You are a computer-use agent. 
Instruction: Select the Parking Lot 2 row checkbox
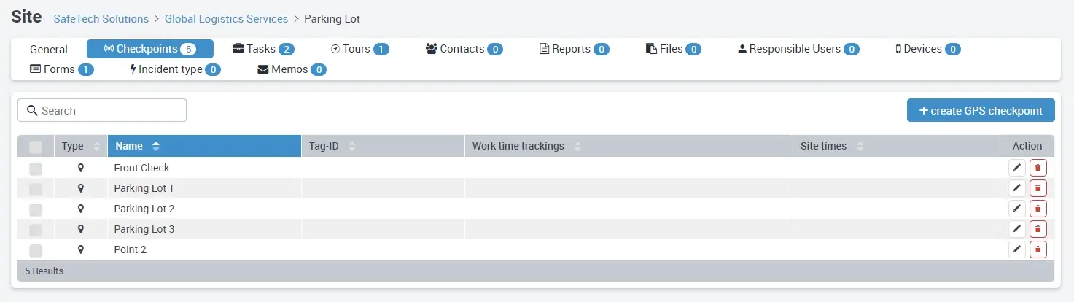pyautogui.click(x=36, y=209)
